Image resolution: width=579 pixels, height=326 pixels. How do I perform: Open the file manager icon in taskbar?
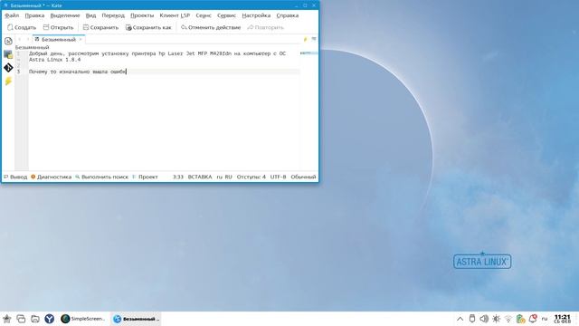point(35,319)
